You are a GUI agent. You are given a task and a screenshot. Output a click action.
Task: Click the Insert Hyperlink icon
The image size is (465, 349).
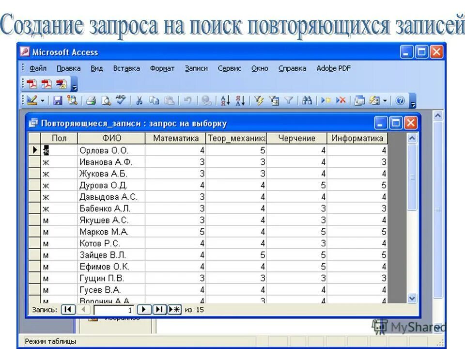pos(206,101)
